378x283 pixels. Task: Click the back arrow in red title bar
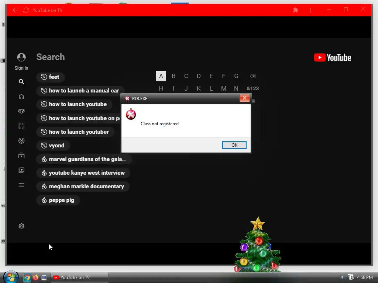(x=15, y=10)
